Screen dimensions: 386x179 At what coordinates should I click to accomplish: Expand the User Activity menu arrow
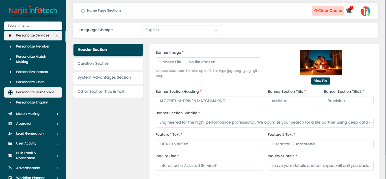(x=58, y=143)
